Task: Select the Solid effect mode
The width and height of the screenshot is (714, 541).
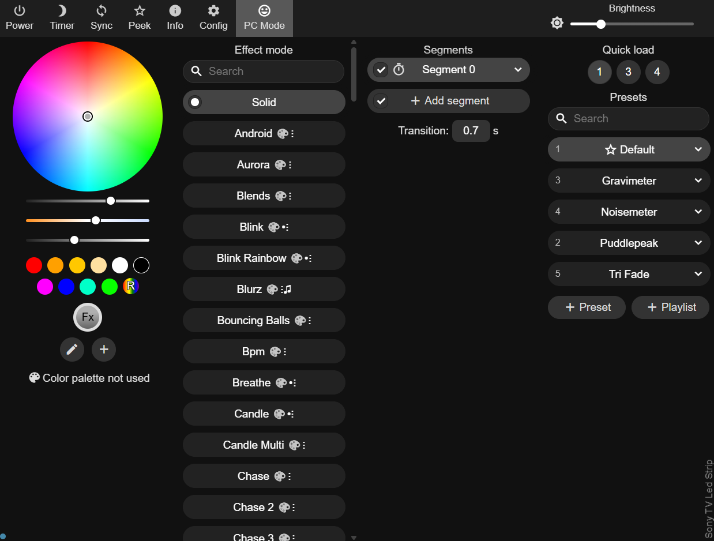Action: (264, 102)
